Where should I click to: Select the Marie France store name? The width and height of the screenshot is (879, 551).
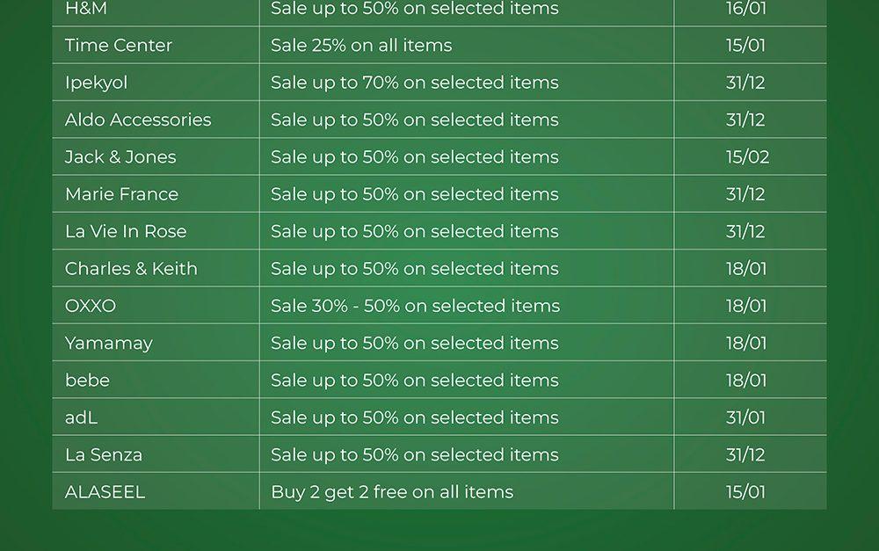coord(121,194)
